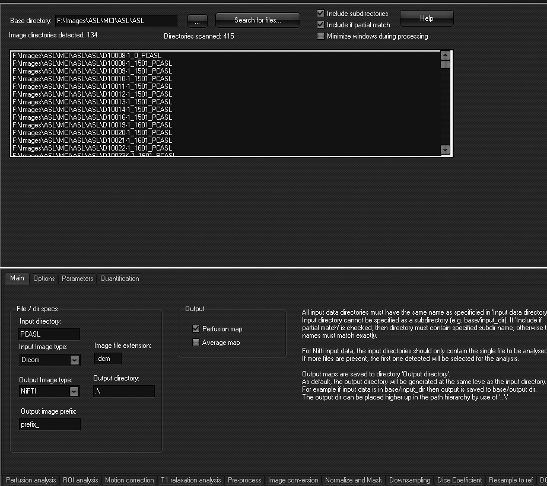Uncheck the Perfusion map output
This screenshot has height=486, width=547.
[x=196, y=329]
